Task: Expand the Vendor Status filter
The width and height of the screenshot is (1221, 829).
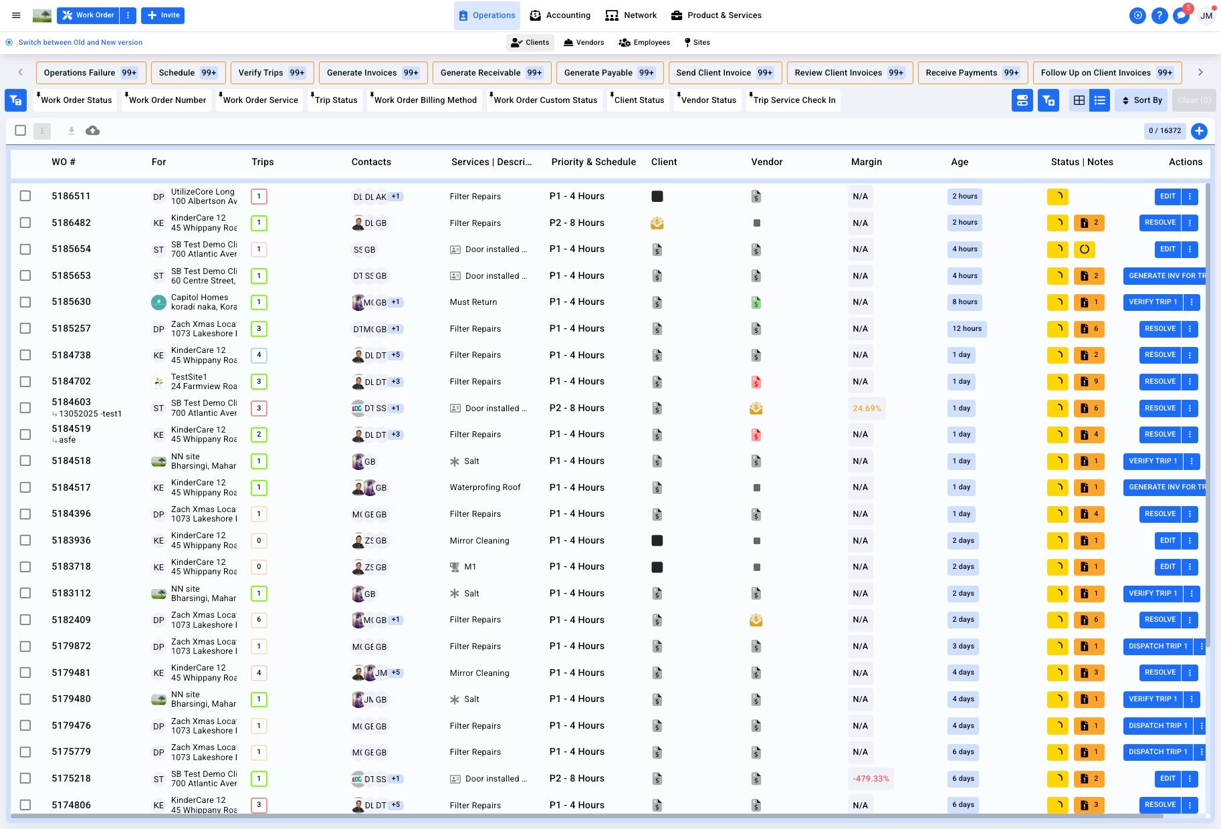Action: point(707,100)
